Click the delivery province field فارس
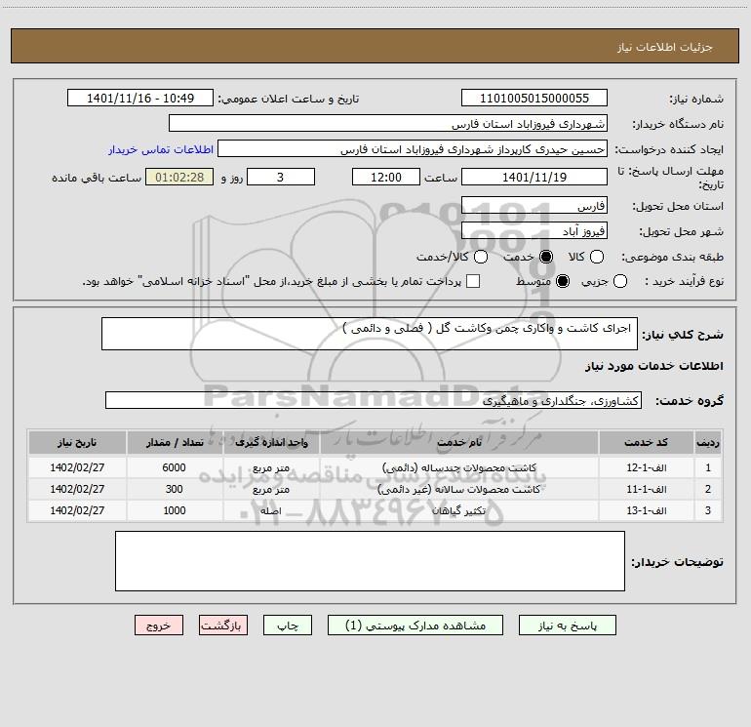The width and height of the screenshot is (751, 727). point(534,206)
